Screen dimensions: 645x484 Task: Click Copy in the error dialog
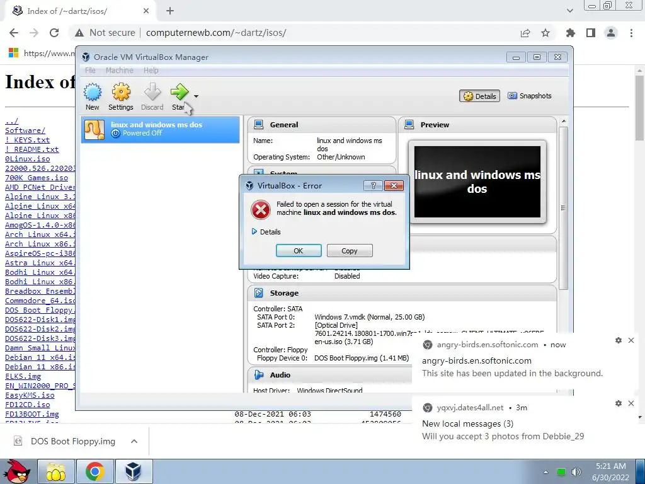pos(350,251)
